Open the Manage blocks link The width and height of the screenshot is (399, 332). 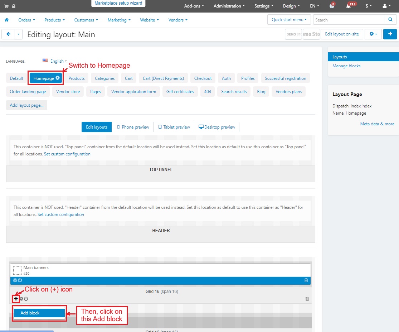click(346, 66)
